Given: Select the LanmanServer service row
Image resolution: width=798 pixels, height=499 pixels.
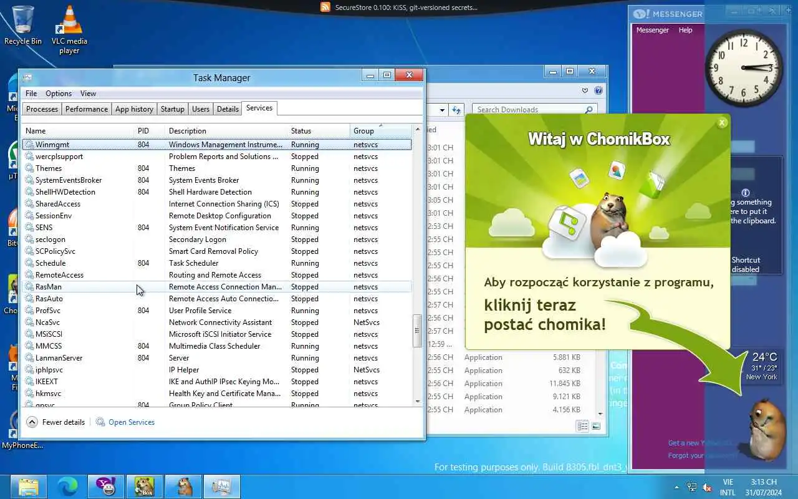Looking at the screenshot, I should pyautogui.click(x=217, y=358).
